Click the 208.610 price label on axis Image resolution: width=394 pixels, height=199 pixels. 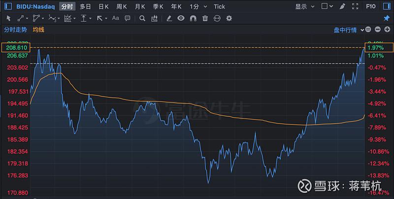(x=15, y=47)
